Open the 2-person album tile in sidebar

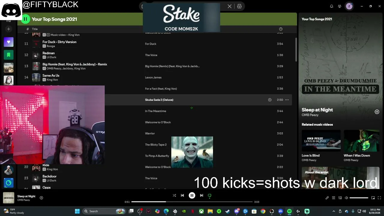pos(8,67)
